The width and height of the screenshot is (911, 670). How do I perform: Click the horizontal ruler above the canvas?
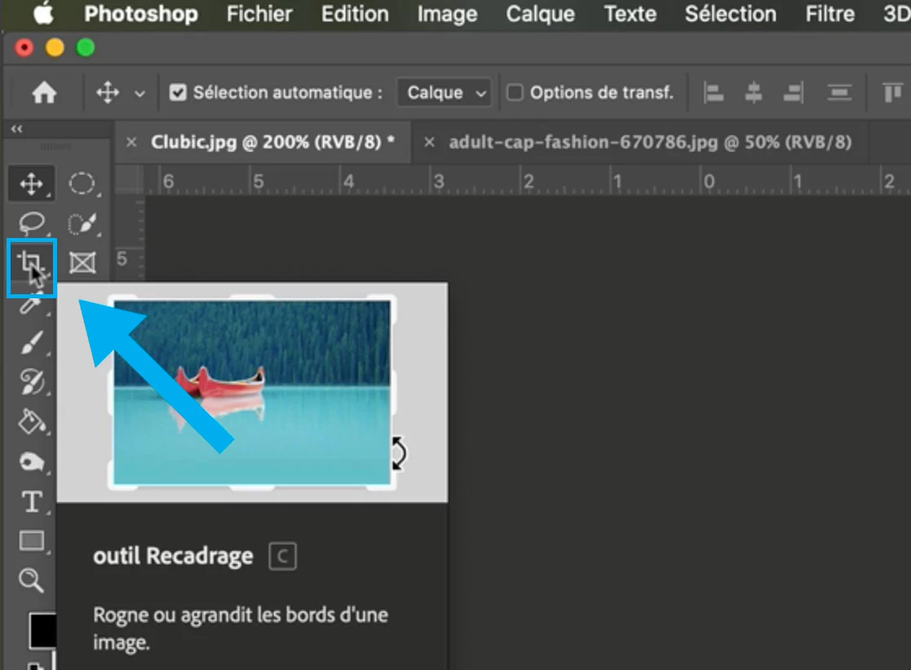coord(527,180)
